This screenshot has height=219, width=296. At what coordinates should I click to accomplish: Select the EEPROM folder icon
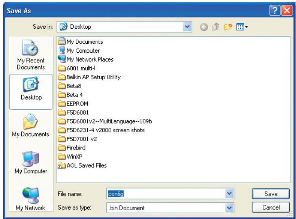tap(62, 104)
